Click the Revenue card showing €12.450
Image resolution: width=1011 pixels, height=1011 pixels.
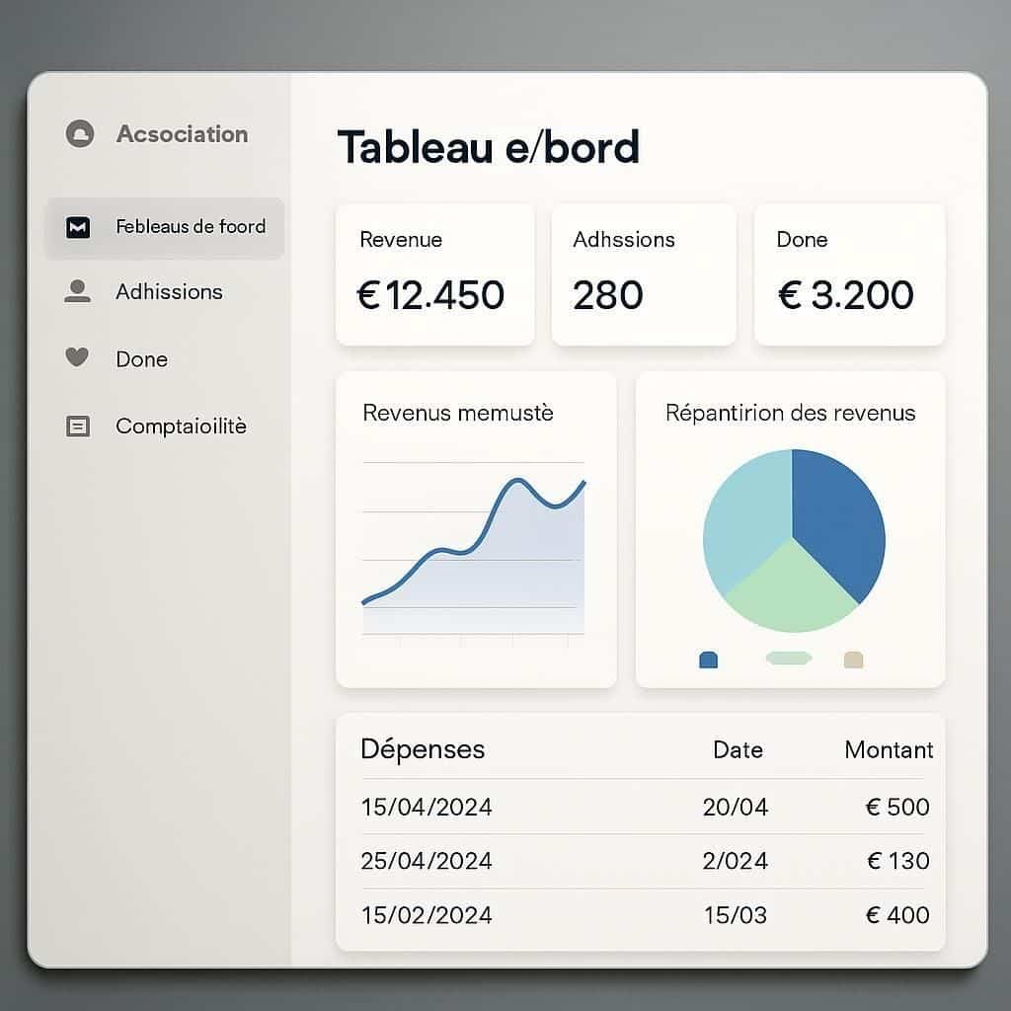[x=434, y=273]
